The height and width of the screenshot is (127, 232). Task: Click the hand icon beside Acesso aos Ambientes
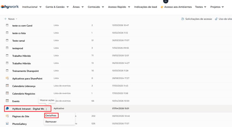click(x=162, y=7)
